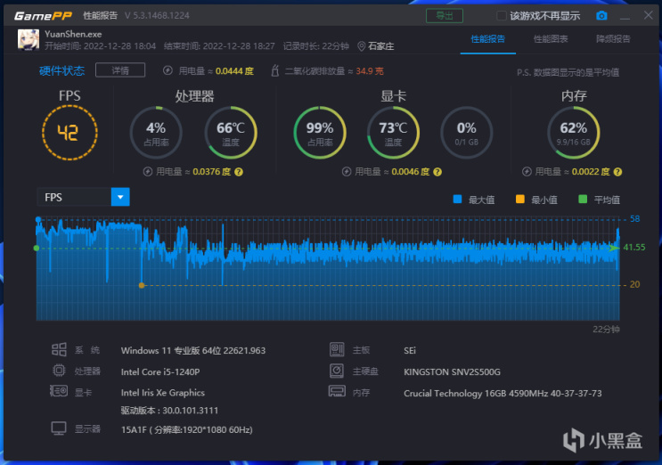Viewport: 662px width, 465px height.
Task: Click the graphics card 99% usage gauge
Action: coord(320,133)
